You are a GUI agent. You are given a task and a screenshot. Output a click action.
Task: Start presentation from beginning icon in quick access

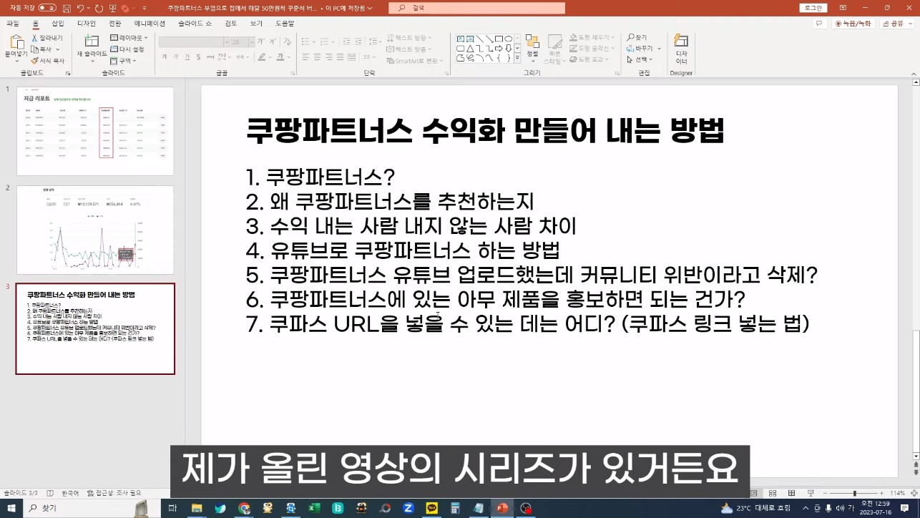pos(112,8)
